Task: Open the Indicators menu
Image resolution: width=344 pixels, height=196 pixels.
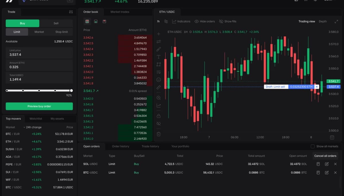Action: point(181,21)
